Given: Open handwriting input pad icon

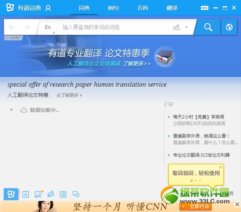Looking at the screenshot, I should tap(176, 27).
